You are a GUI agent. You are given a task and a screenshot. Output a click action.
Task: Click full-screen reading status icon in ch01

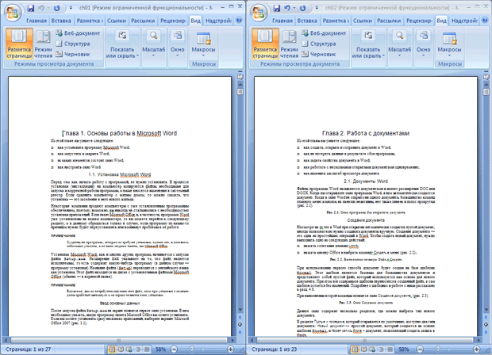[121, 349]
